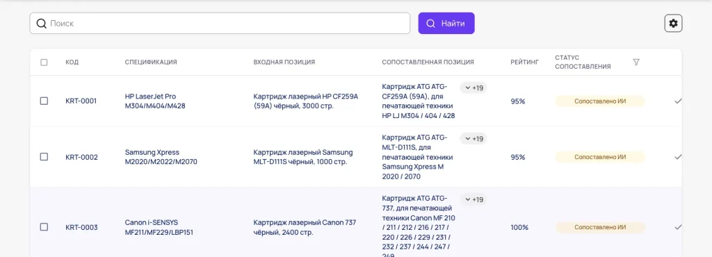Click input position Картридж лазерный Canon 737
Screen dimensions: 712x257
click(x=305, y=227)
